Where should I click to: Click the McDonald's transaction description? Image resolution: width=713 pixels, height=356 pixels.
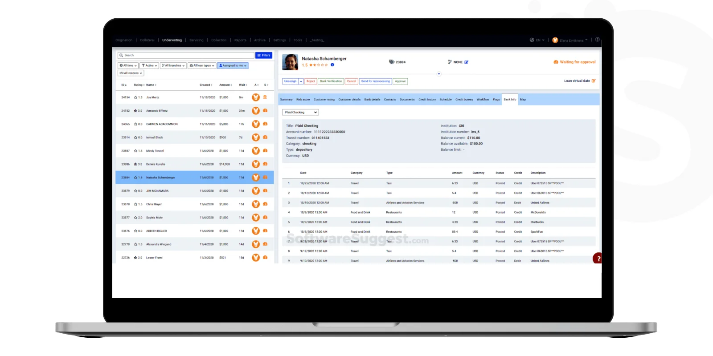(x=538, y=212)
